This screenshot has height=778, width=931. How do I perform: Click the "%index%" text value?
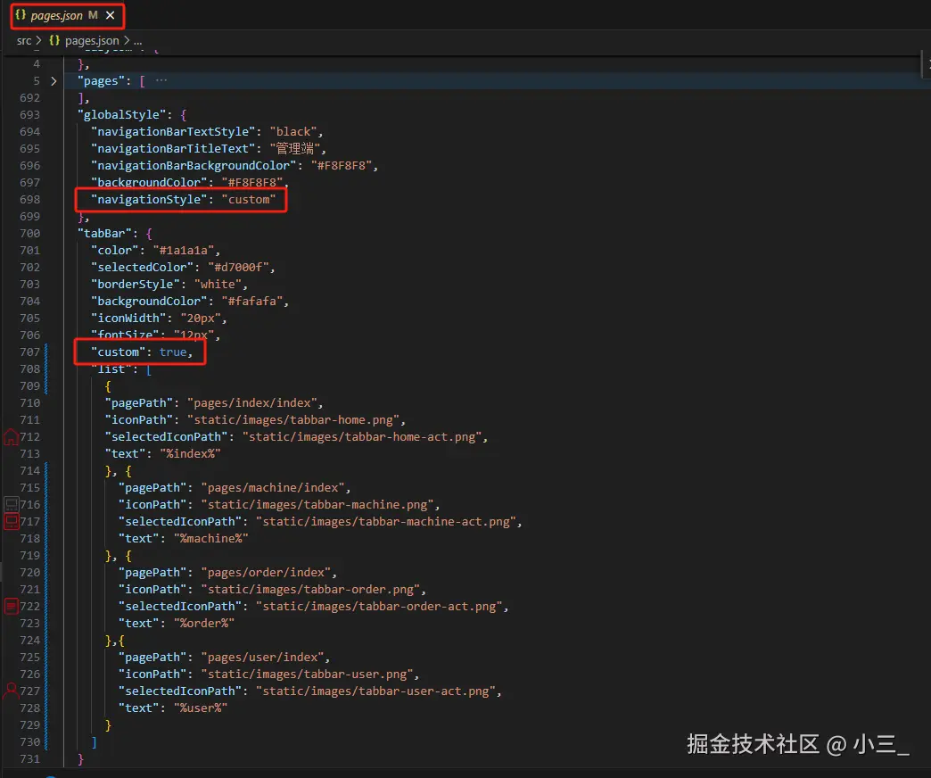point(191,454)
